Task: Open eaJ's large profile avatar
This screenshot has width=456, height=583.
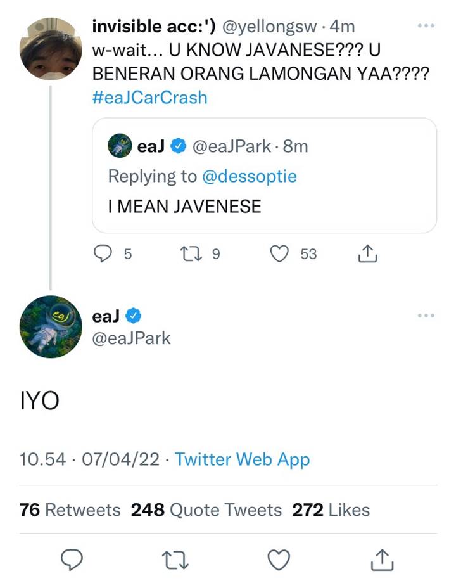Action: tap(51, 326)
